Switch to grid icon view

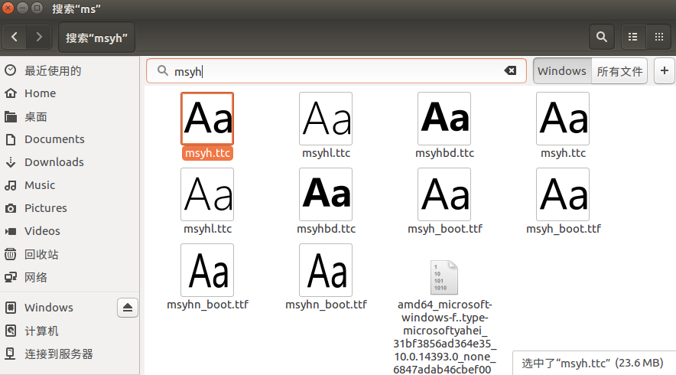tap(658, 37)
